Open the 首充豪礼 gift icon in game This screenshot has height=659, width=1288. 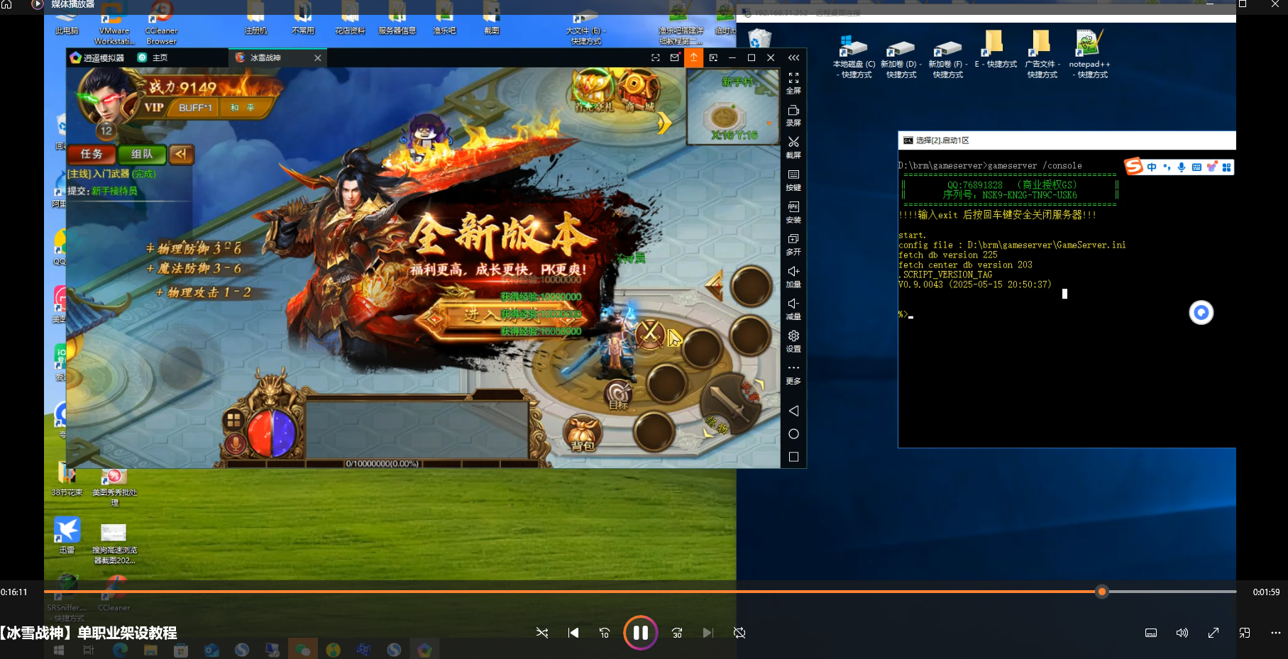[x=594, y=91]
